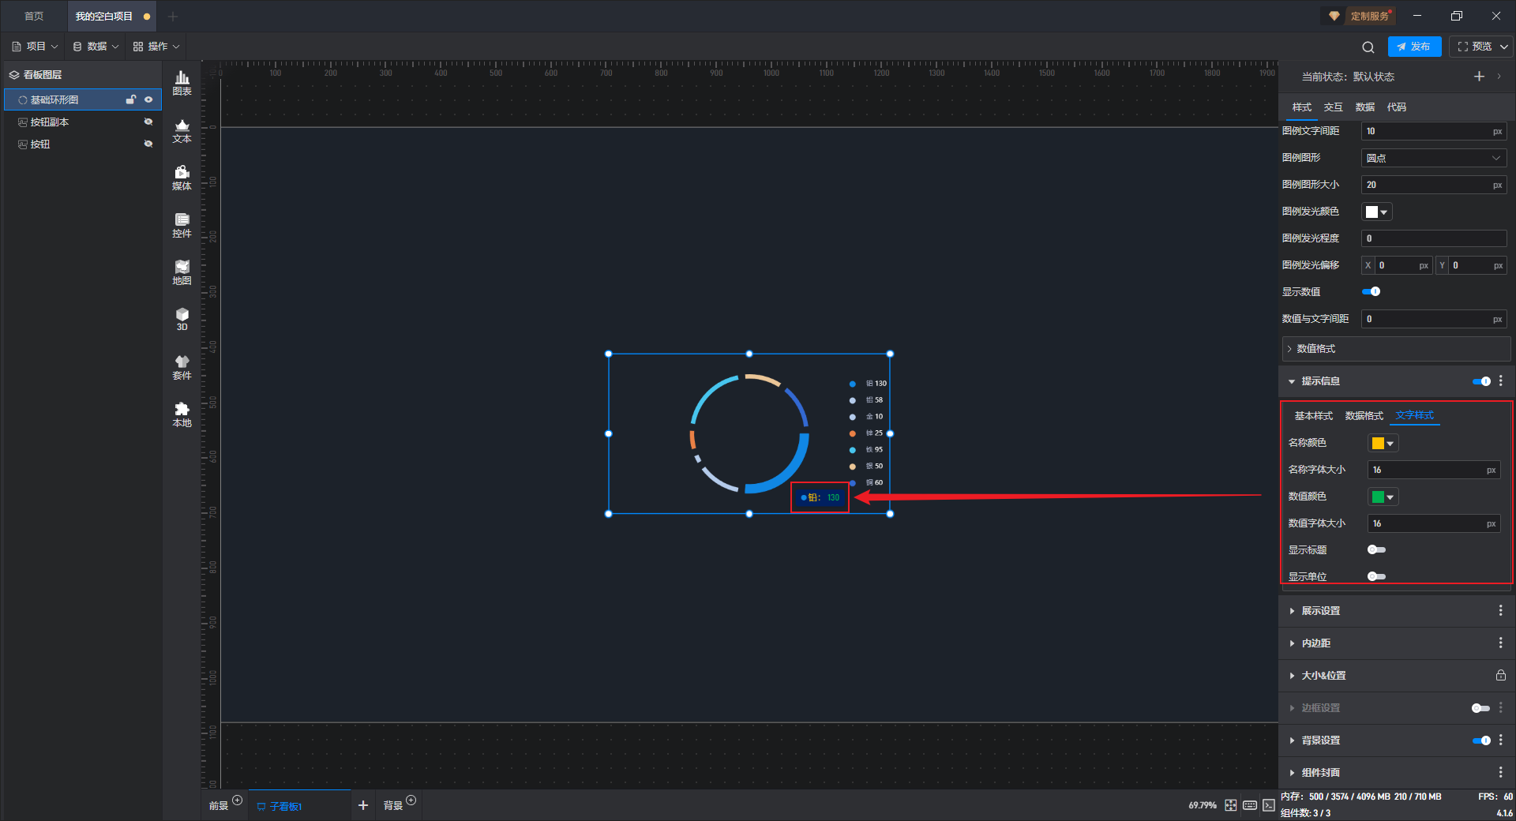Collapse the 提示信息 section
1516x821 pixels.
[1293, 381]
